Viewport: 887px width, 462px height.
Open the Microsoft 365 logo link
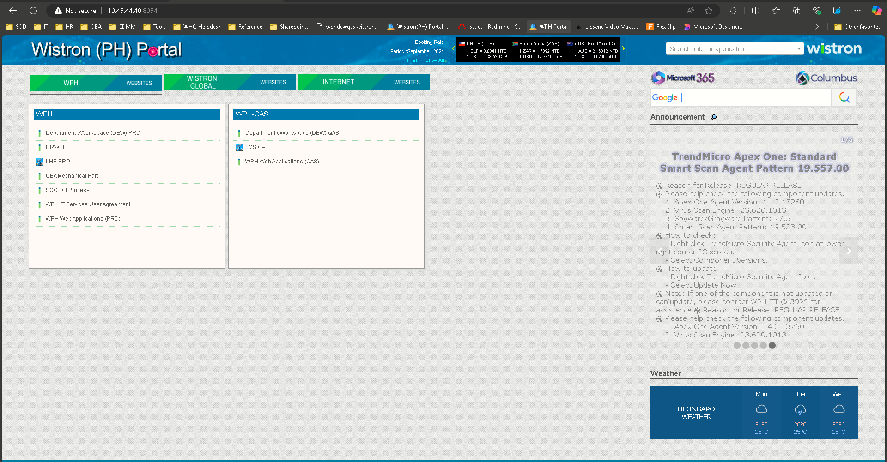point(683,78)
